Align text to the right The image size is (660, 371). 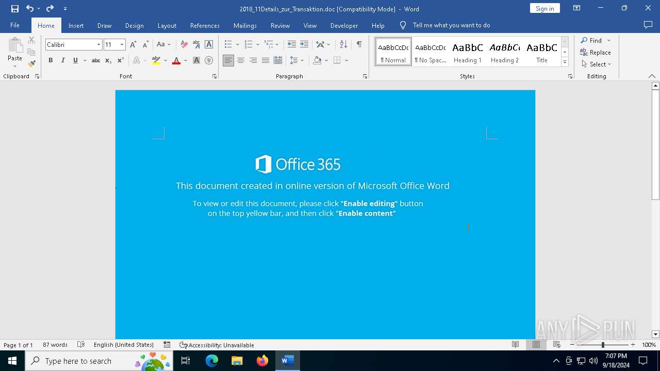tap(253, 60)
